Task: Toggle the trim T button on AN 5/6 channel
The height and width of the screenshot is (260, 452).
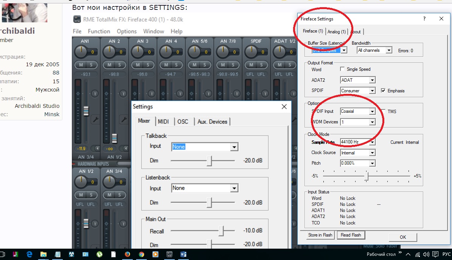Action: pyautogui.click(x=208, y=94)
